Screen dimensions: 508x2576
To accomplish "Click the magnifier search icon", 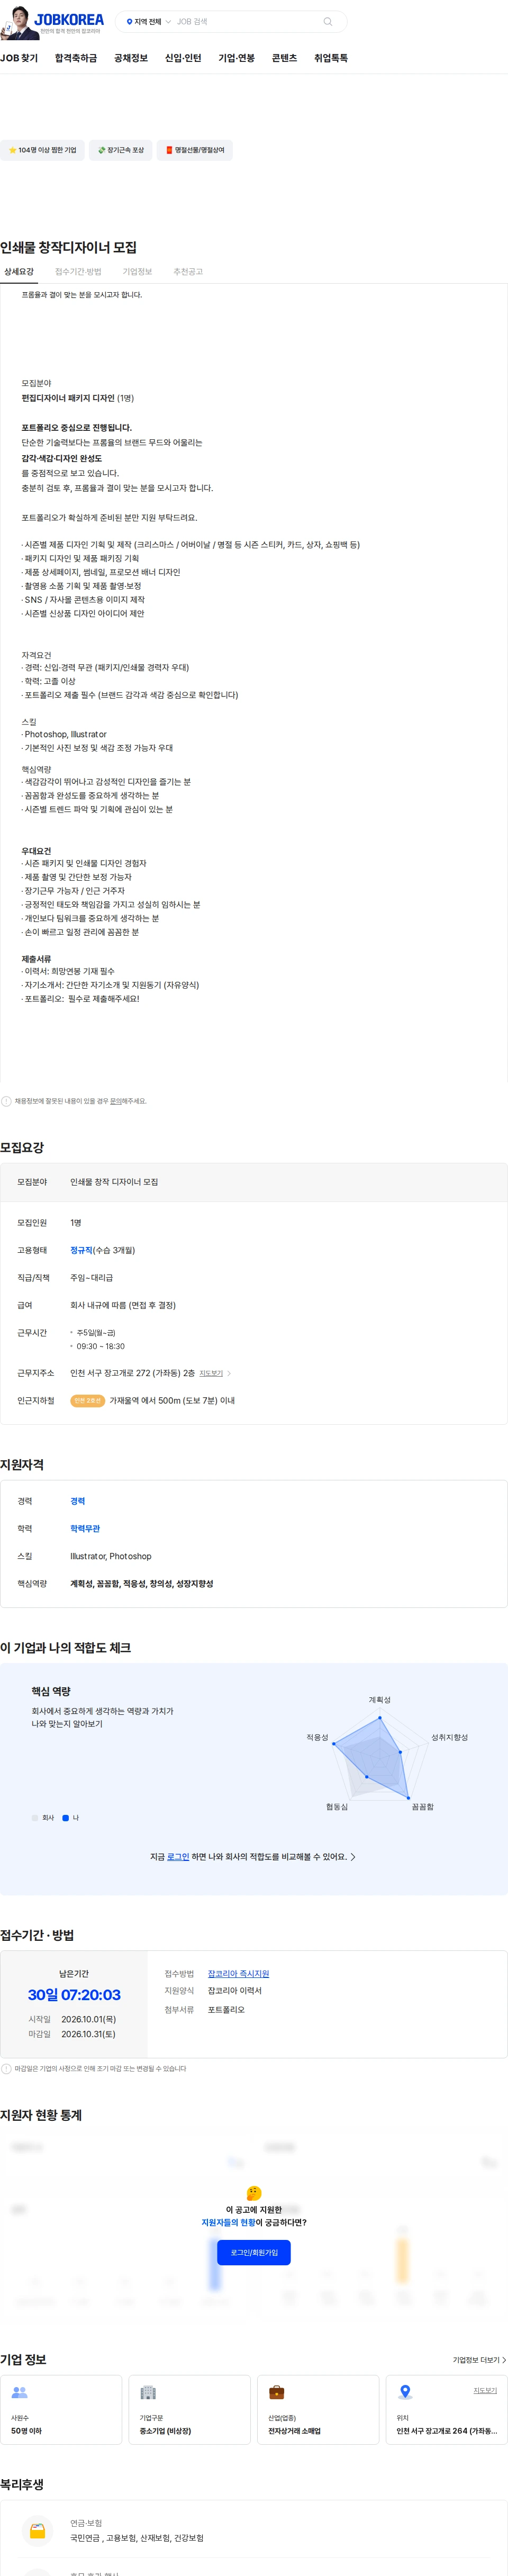I will coord(327,22).
